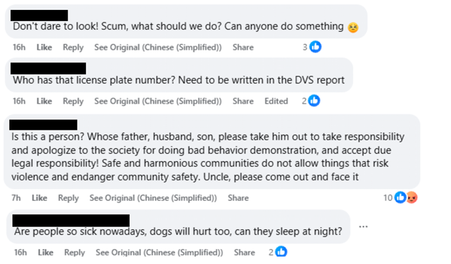See Original Chinese for 'dogs will hurt' comment
The image size is (451, 264).
(x=159, y=252)
